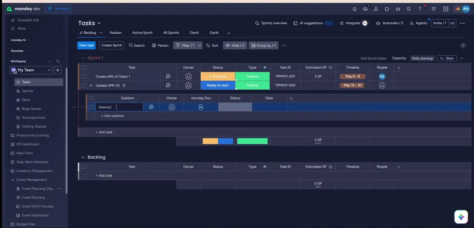The image size is (474, 228).
Task: Open the apps marketplace puzzle icon
Action: coord(387,9)
